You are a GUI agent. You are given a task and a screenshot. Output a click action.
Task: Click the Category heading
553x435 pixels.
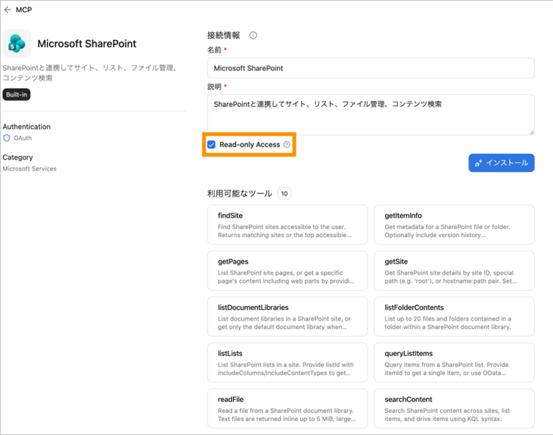click(18, 157)
